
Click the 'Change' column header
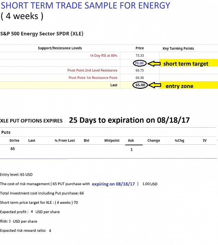coord(154,141)
